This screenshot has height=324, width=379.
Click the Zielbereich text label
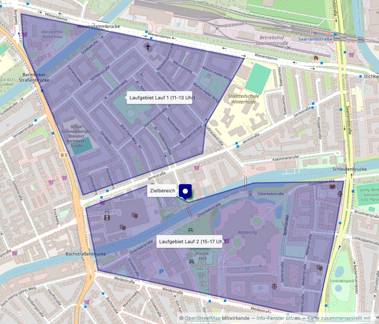pos(163,191)
